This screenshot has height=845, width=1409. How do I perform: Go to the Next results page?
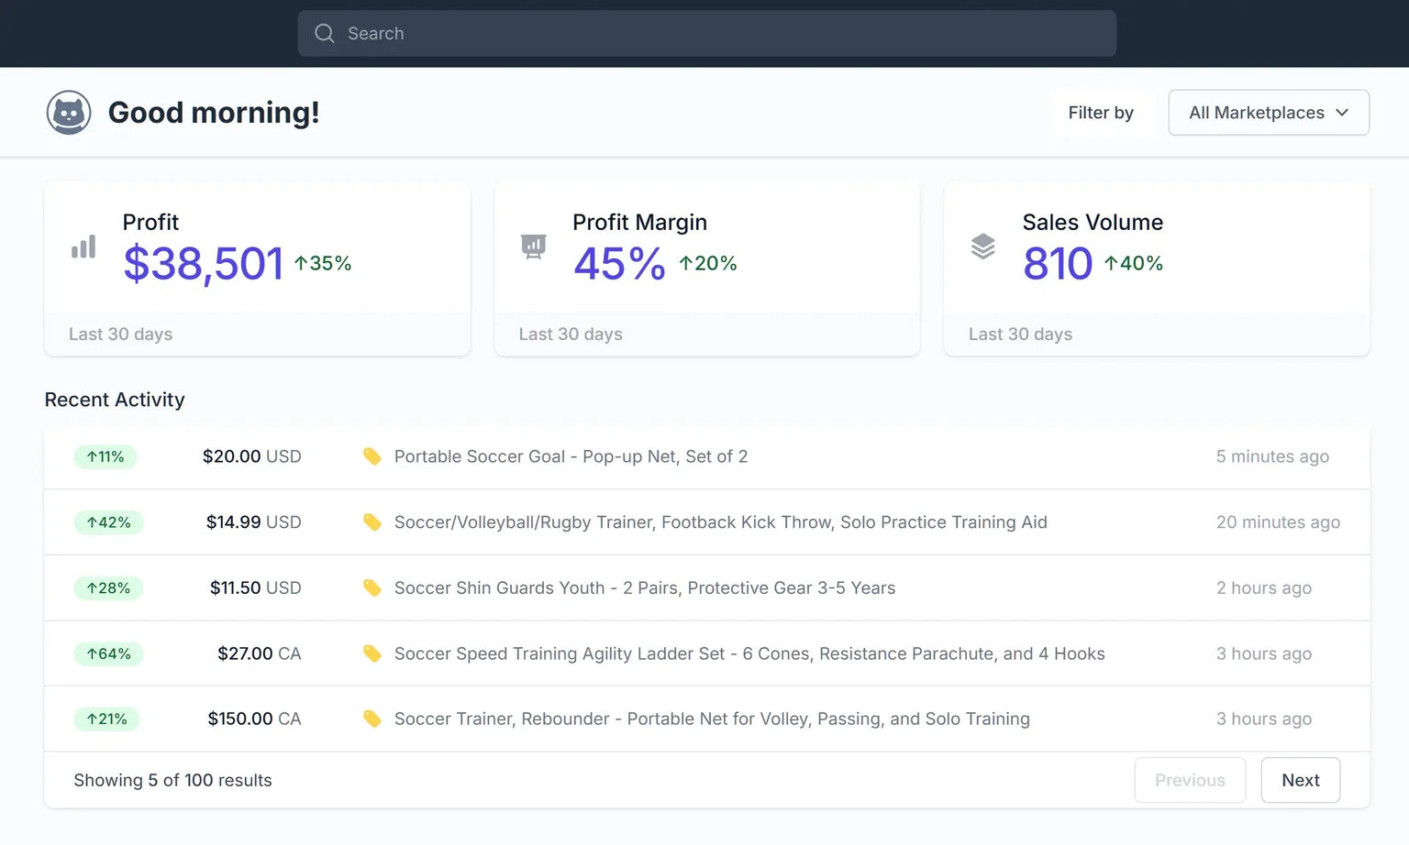[1300, 780]
